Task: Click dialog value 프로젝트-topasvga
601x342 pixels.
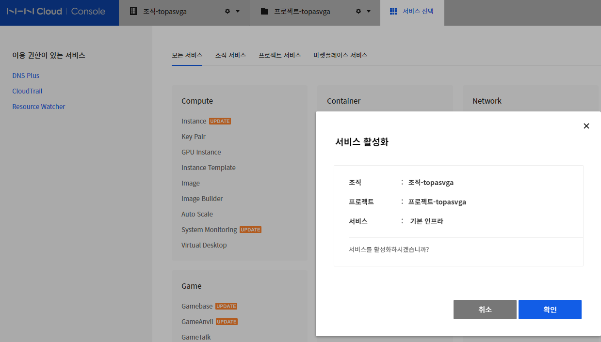Action: [x=437, y=202]
